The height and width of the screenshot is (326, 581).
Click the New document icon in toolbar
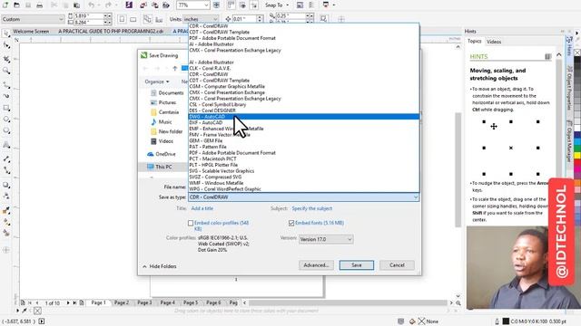coord(5,5)
